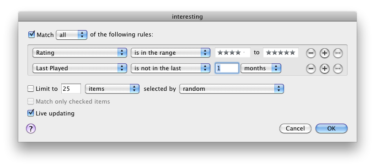
Task: Enable the Limit to checkbox
Action: [31, 89]
